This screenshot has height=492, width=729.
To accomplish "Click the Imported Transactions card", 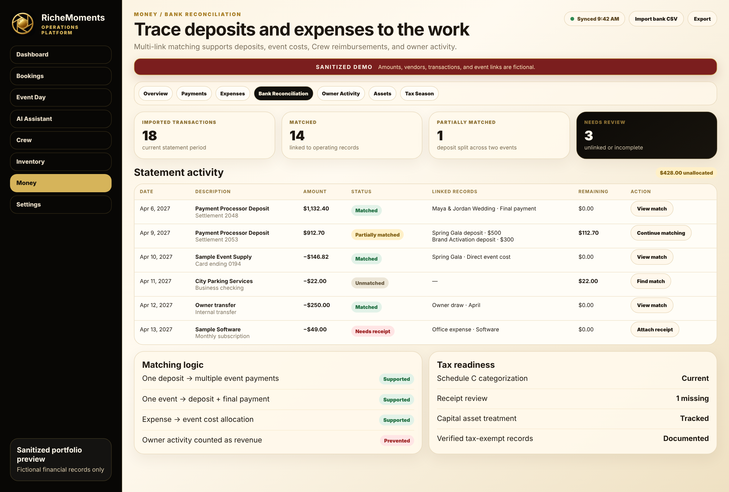I will point(204,135).
